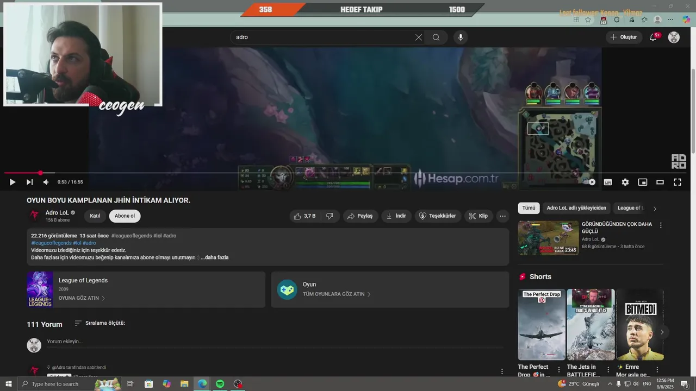Open 'OYUNA GÖZ ATIN' game link
This screenshot has height=391, width=696.
[82, 298]
